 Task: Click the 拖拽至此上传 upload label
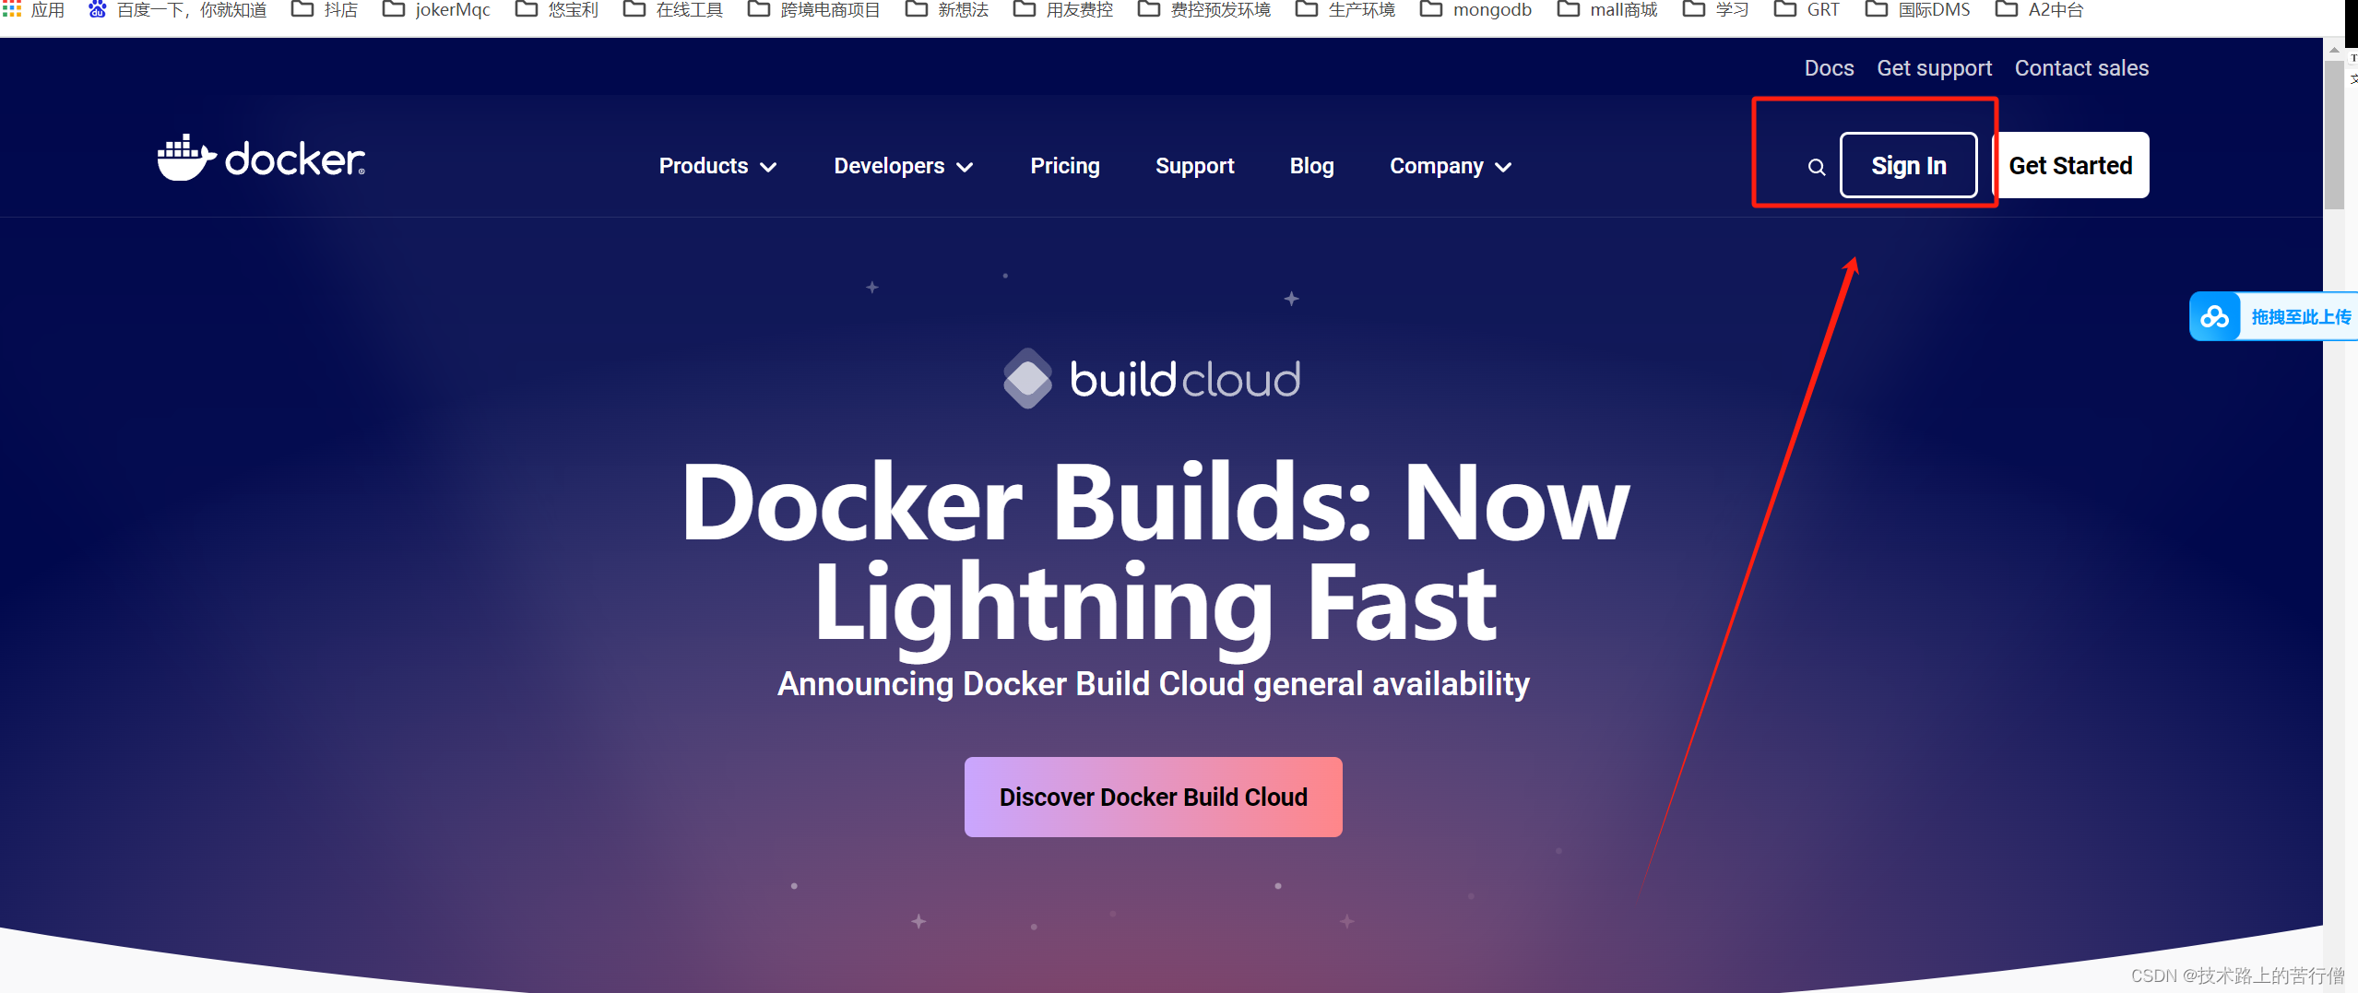pos(2301,317)
